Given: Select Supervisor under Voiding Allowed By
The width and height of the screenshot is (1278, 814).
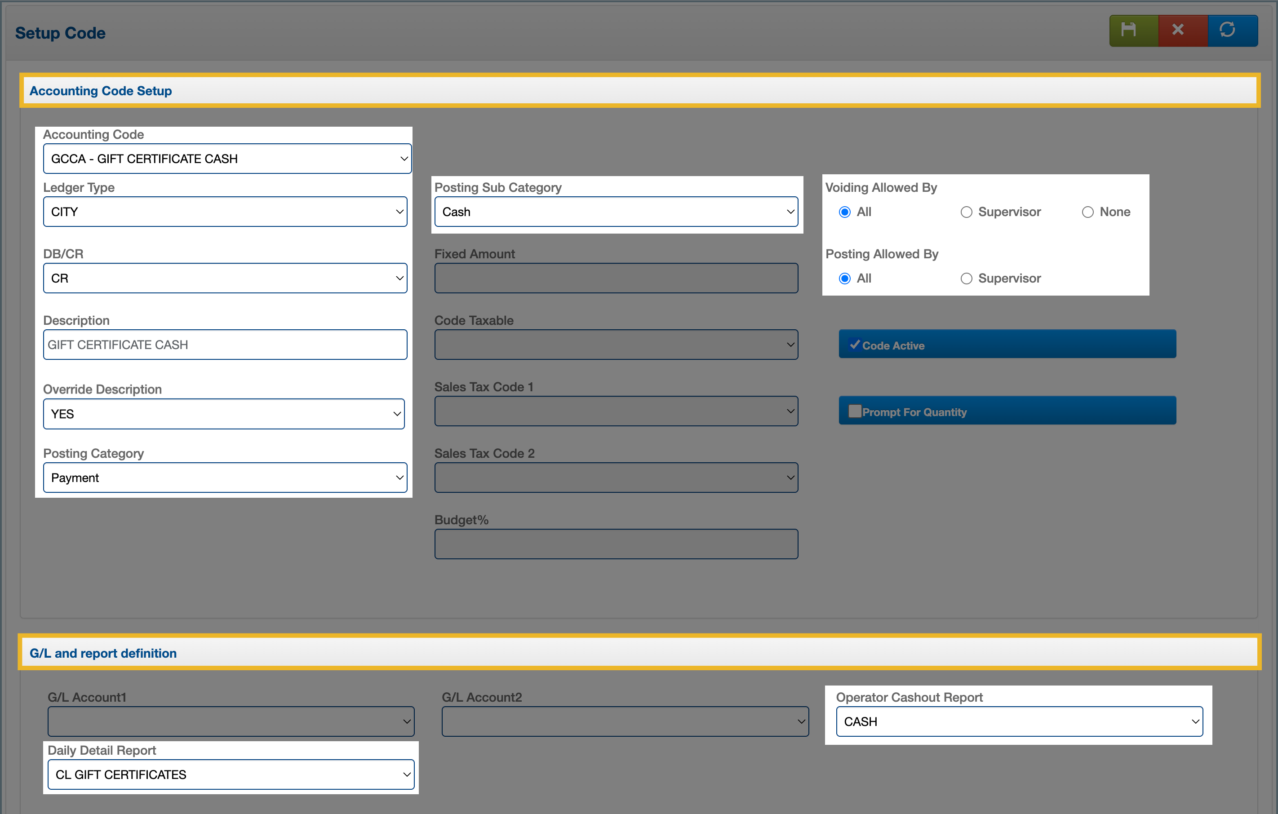Looking at the screenshot, I should (966, 212).
